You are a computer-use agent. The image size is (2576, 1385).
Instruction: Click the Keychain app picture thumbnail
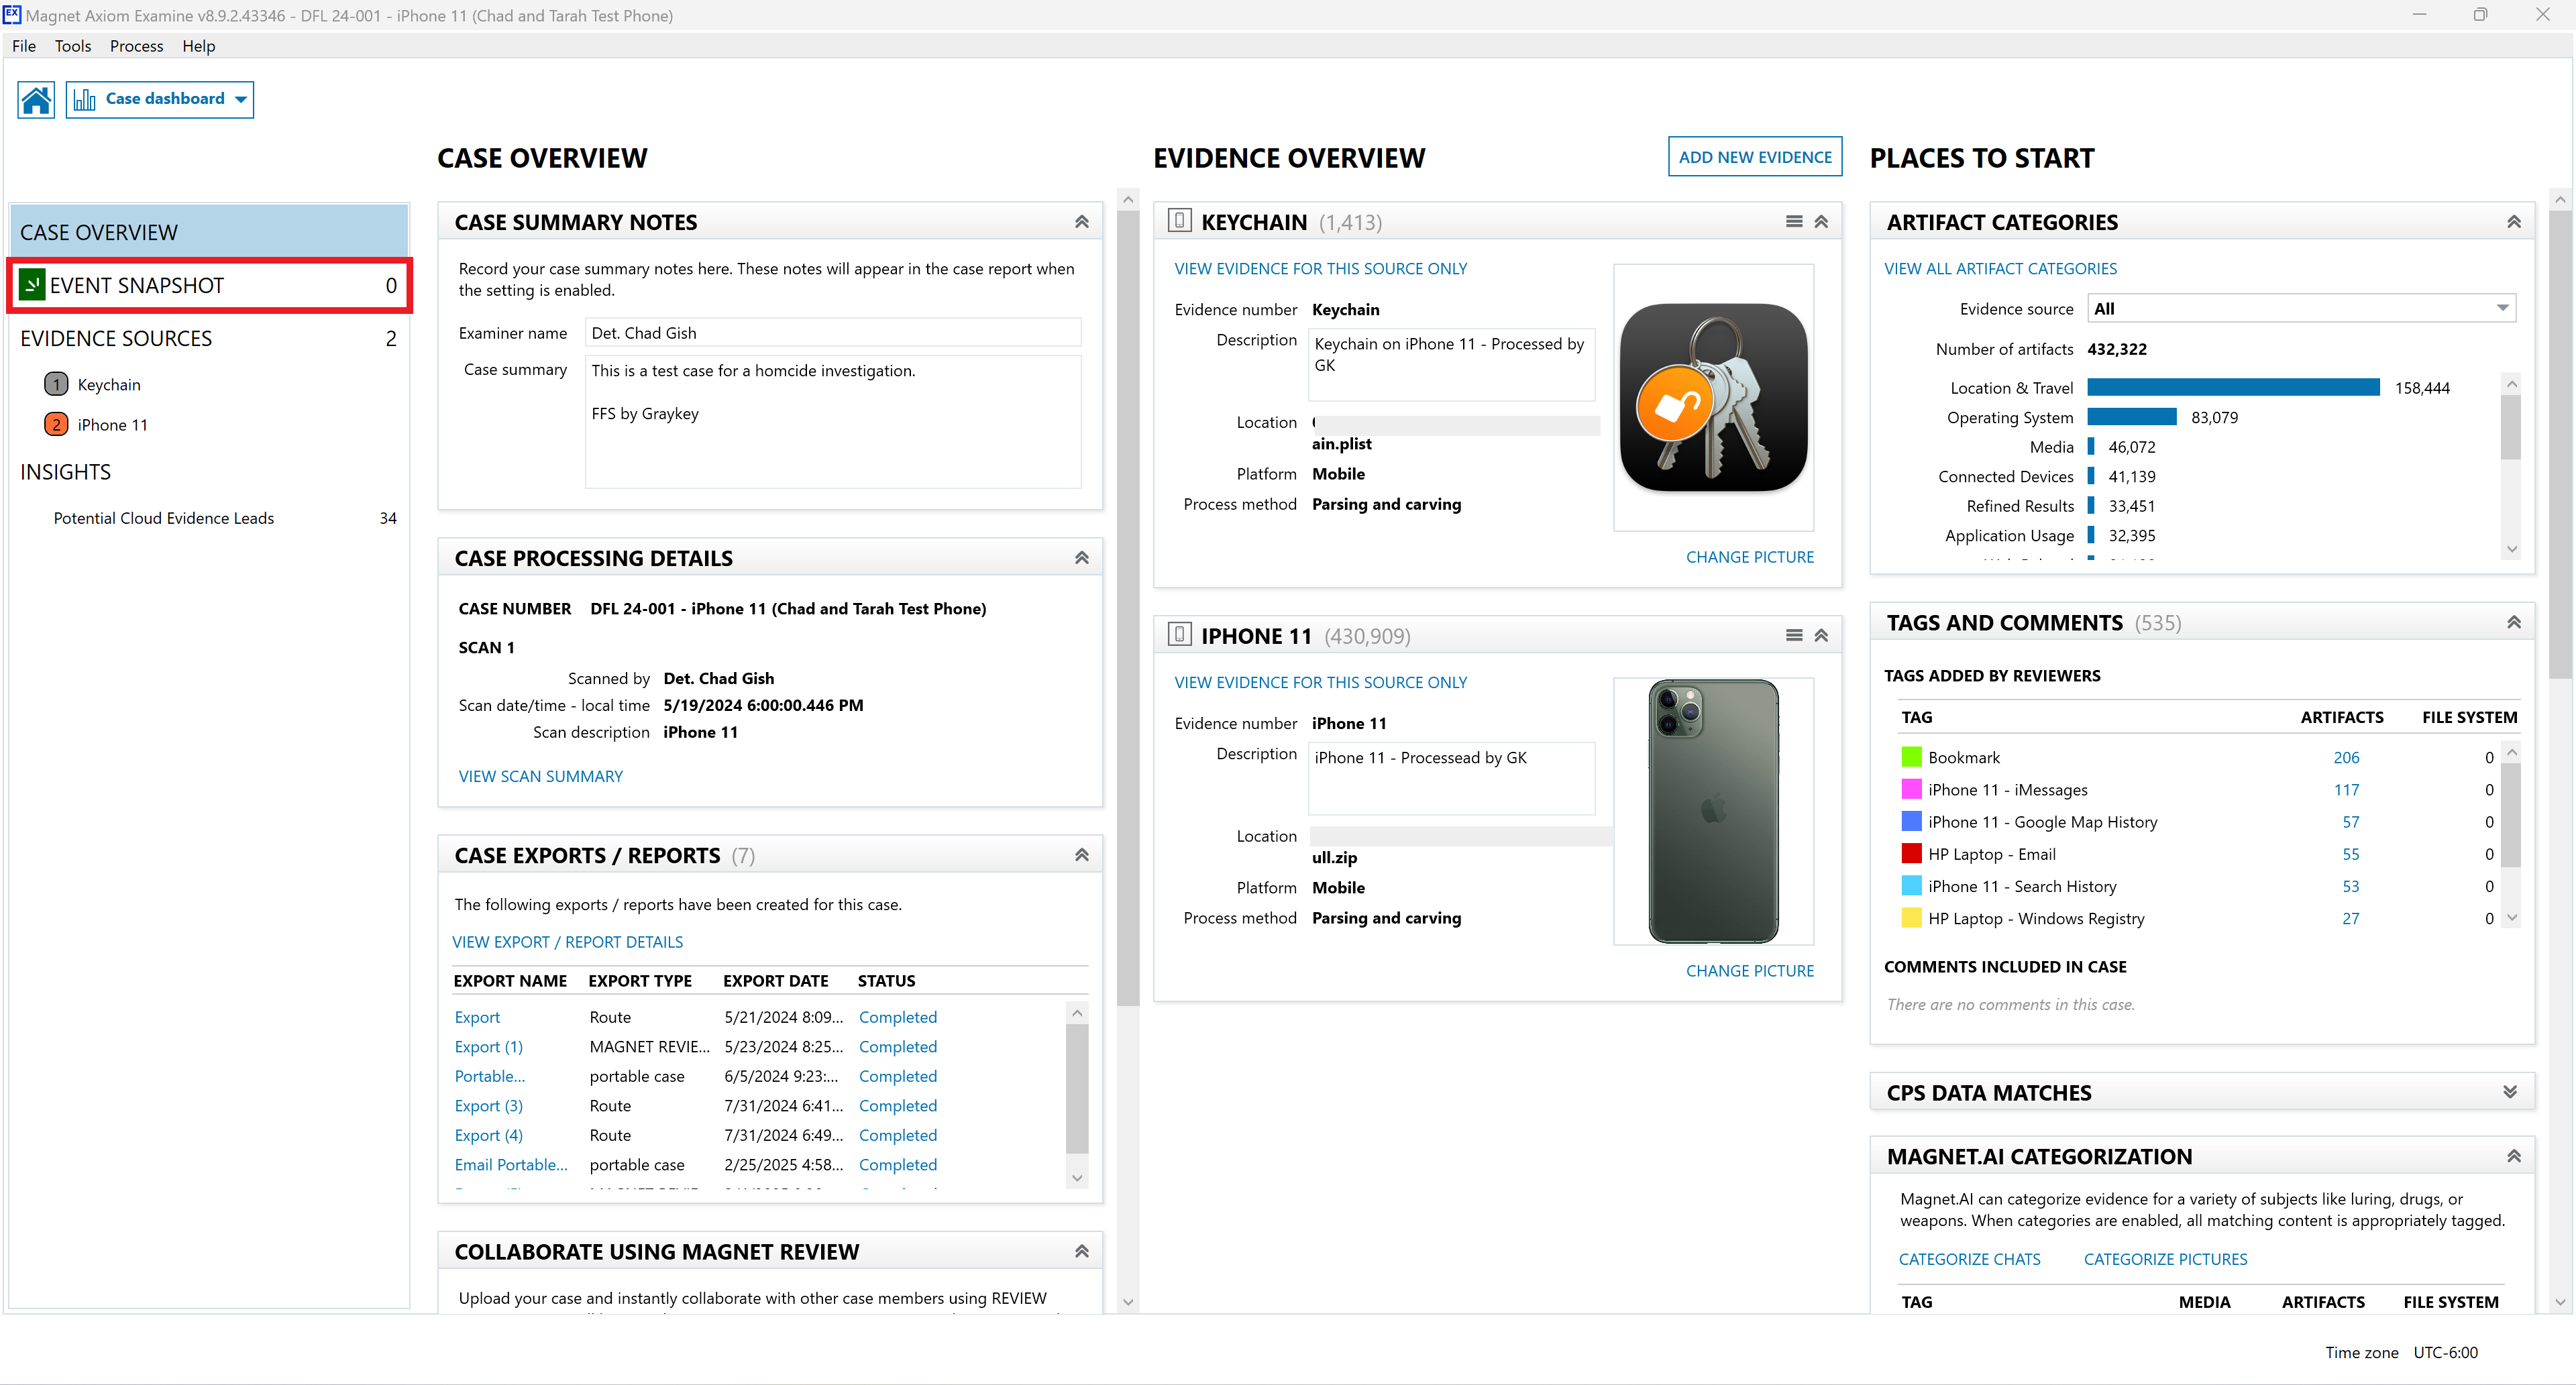pos(1713,398)
